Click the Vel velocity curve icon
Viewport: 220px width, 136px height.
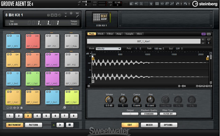[x=77, y=16]
